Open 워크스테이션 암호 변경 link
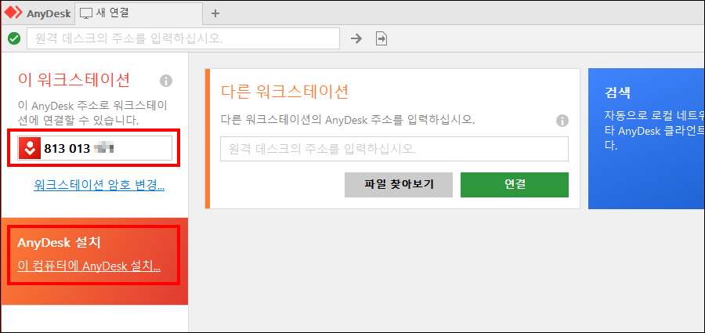 coord(99,186)
